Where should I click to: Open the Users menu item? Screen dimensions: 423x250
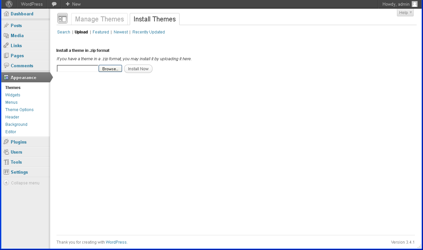click(x=16, y=152)
